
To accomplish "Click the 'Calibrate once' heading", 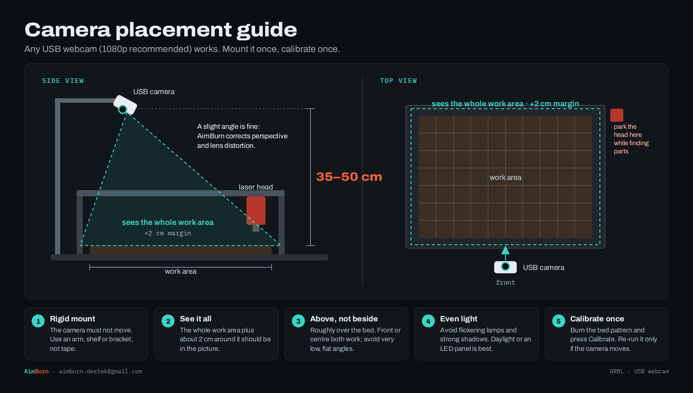I will pos(597,319).
